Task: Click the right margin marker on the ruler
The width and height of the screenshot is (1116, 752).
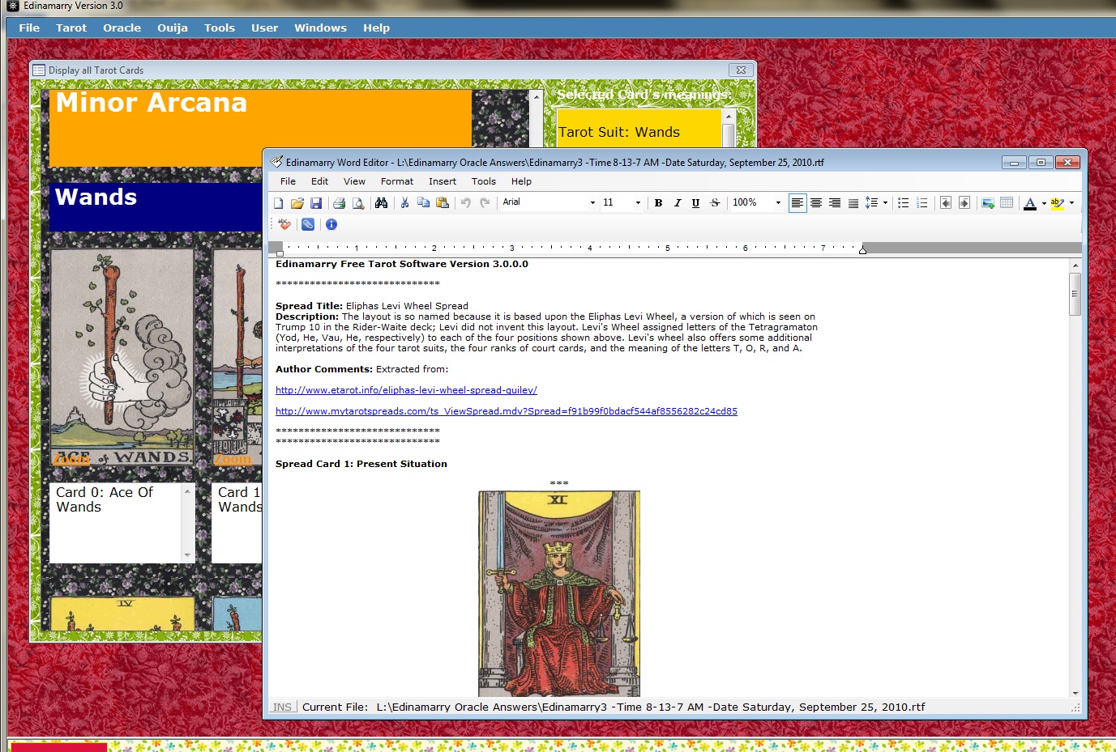Action: [x=862, y=250]
